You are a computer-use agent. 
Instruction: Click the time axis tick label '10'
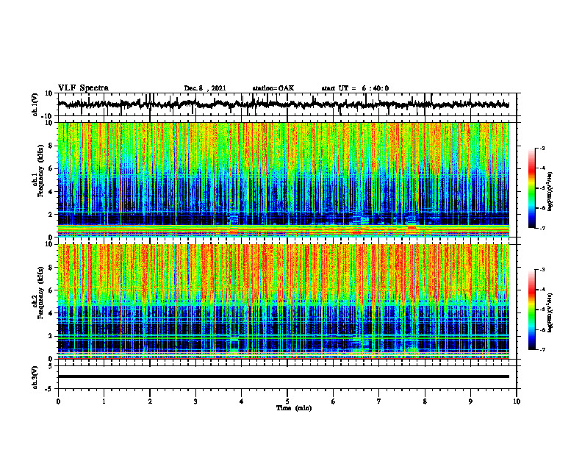pyautogui.click(x=517, y=401)
